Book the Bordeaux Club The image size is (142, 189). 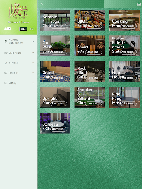click(x=59, y=129)
